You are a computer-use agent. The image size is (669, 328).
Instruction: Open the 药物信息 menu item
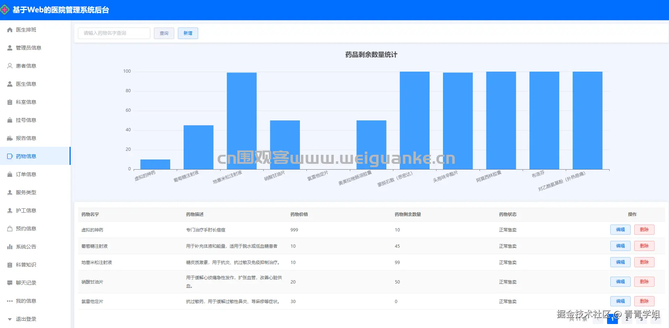(x=35, y=156)
